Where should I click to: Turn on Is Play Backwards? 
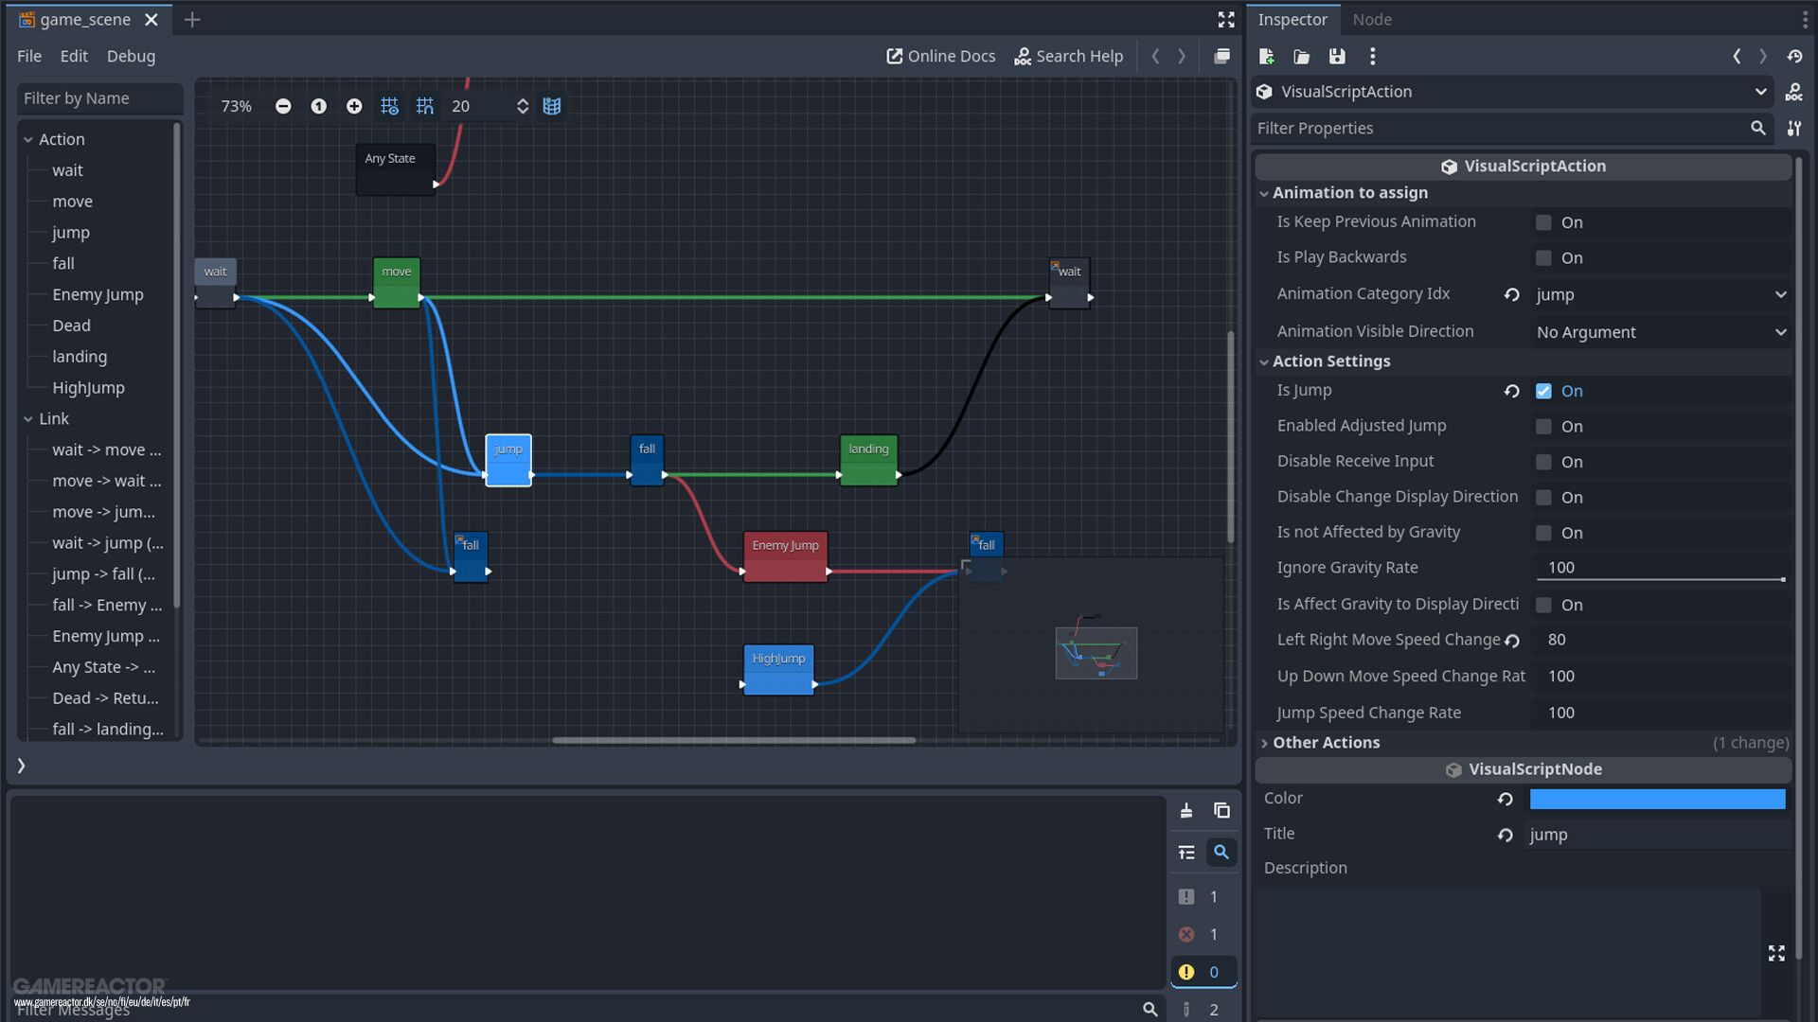click(1544, 257)
